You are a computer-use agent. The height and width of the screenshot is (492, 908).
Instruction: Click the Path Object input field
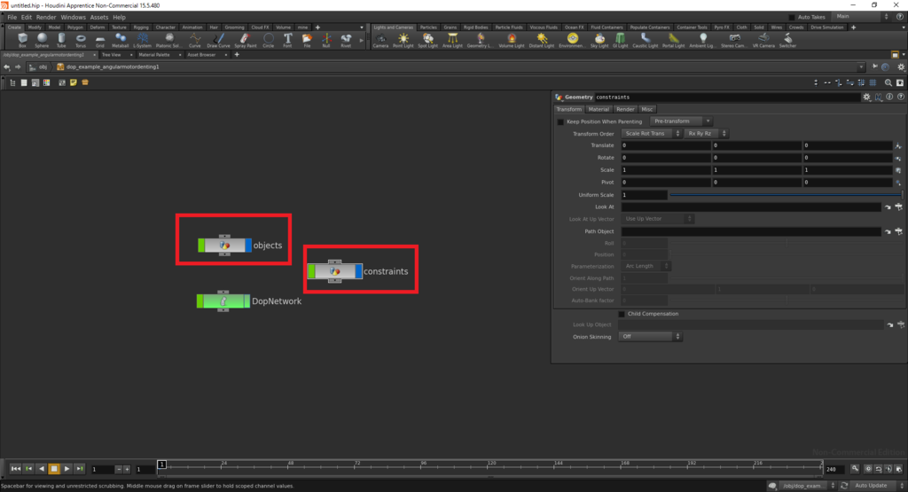tap(751, 231)
